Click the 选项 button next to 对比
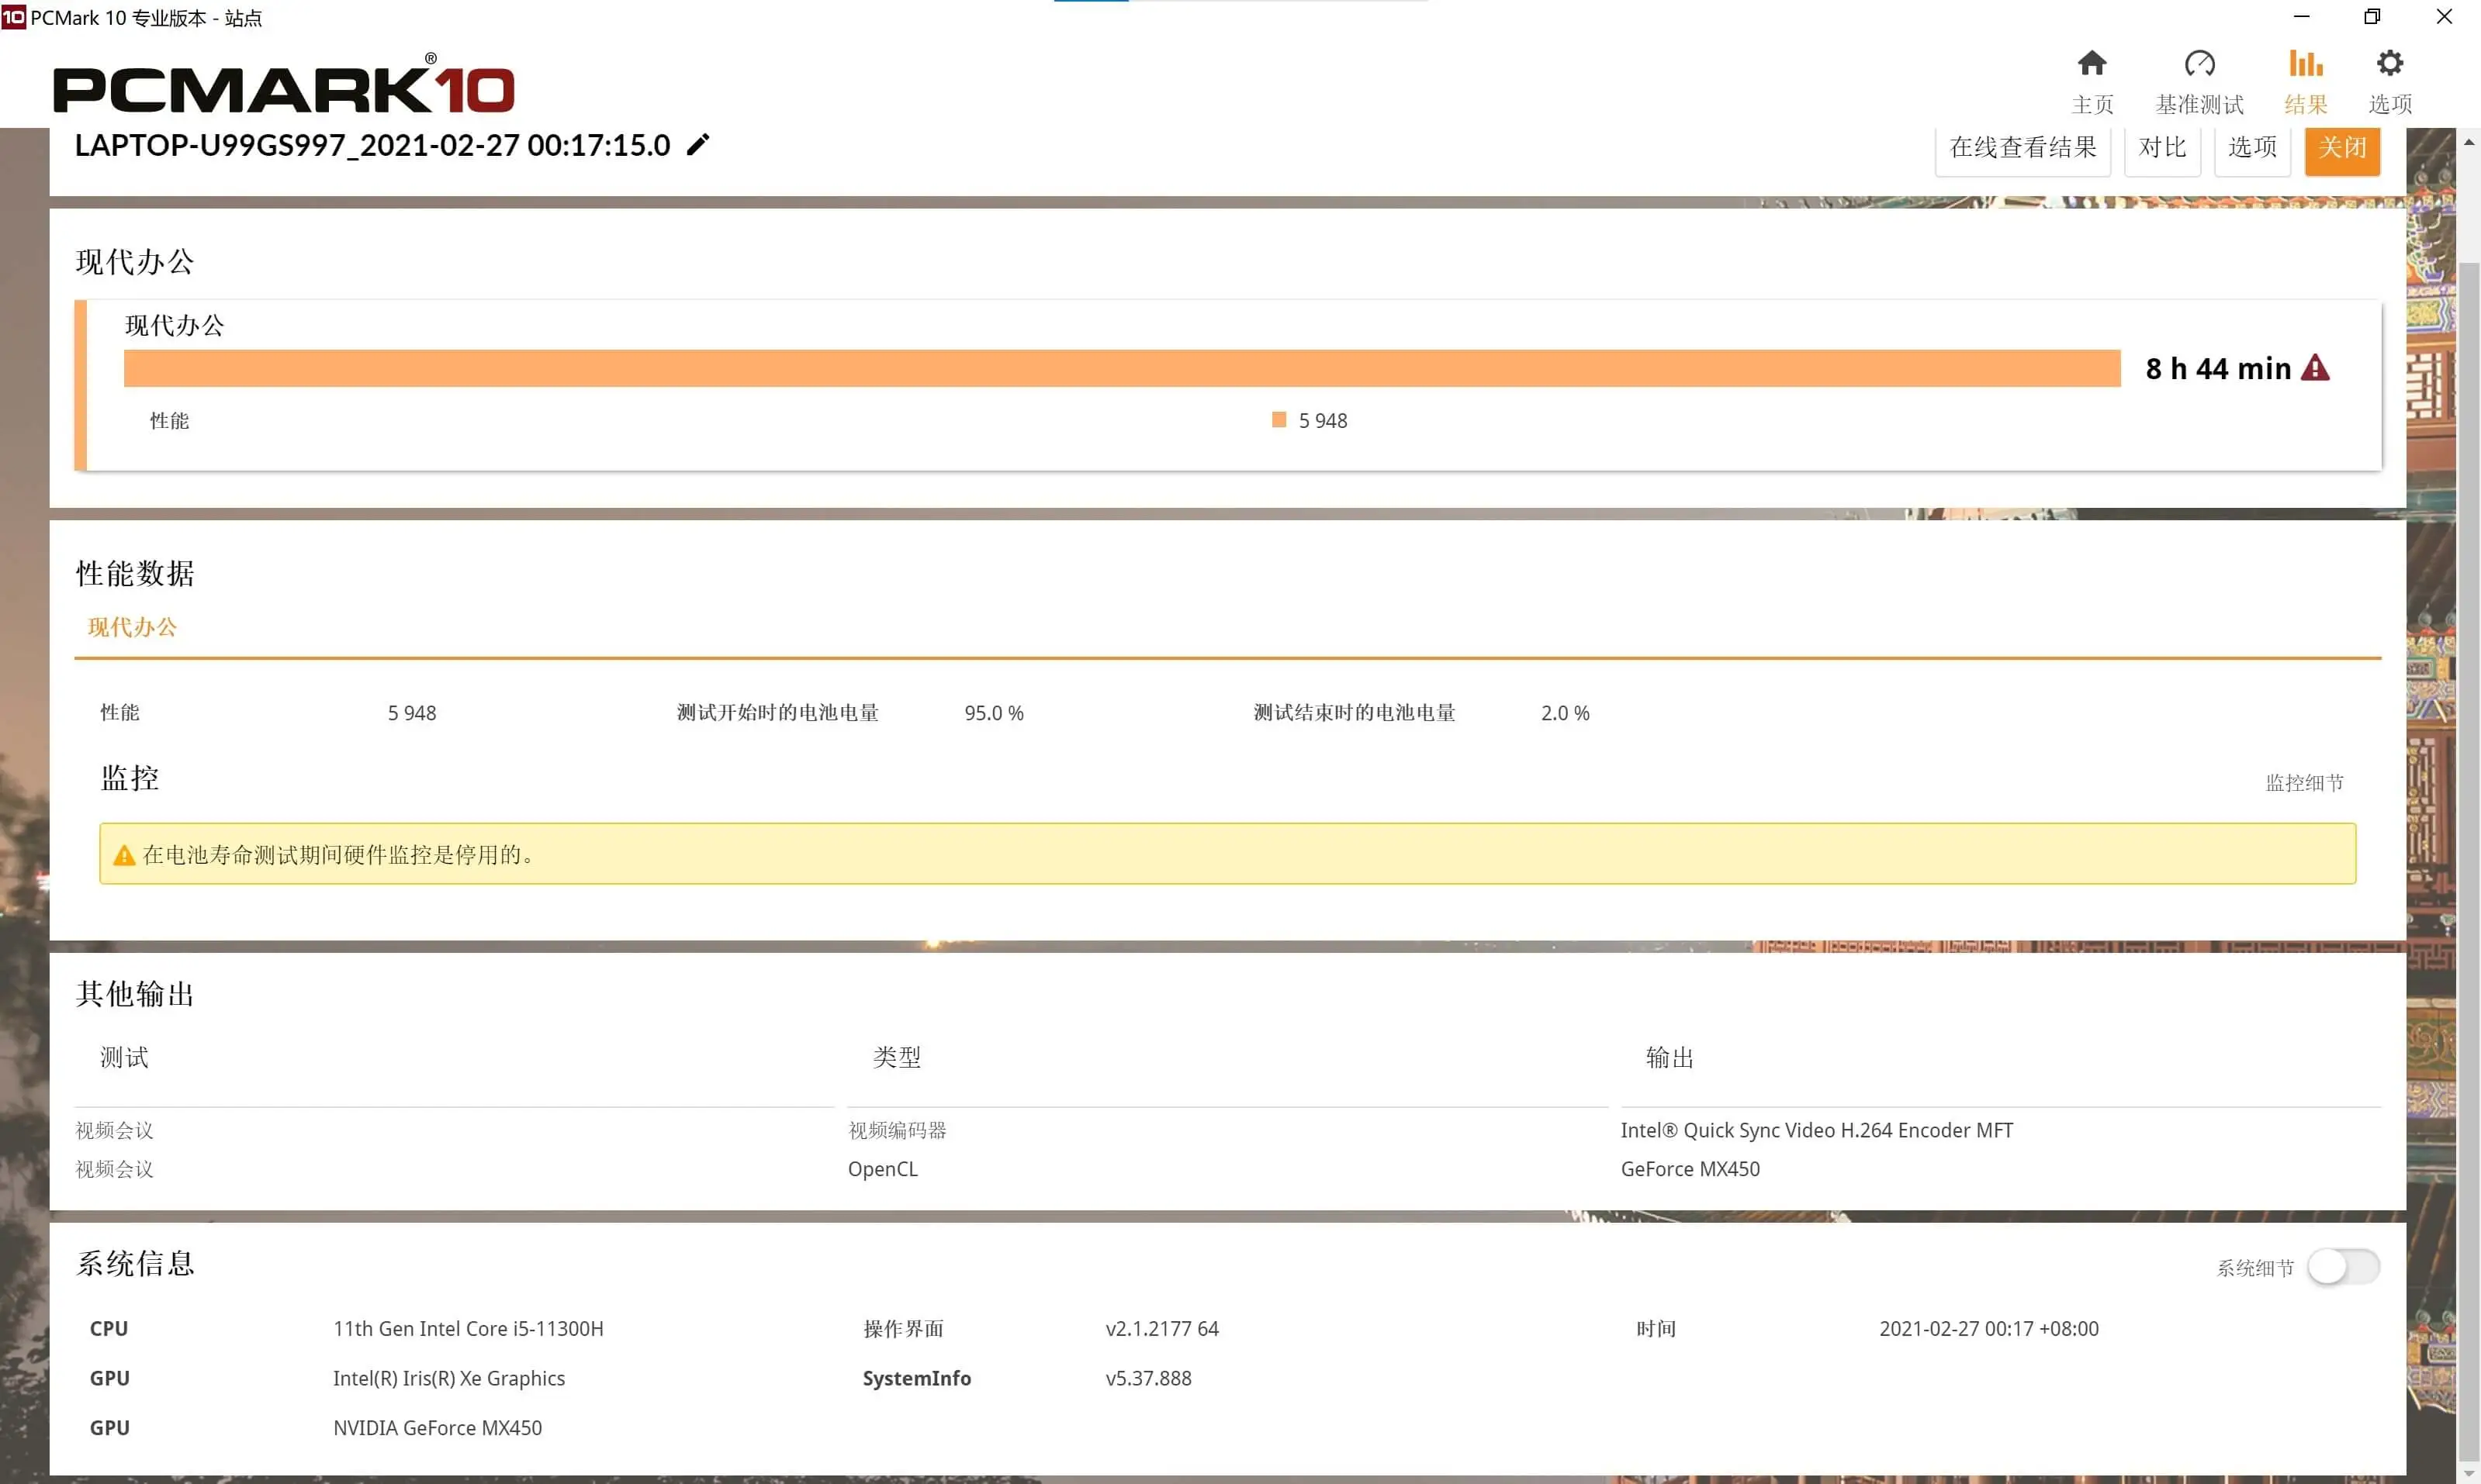This screenshot has height=1484, width=2481. coord(2252,147)
